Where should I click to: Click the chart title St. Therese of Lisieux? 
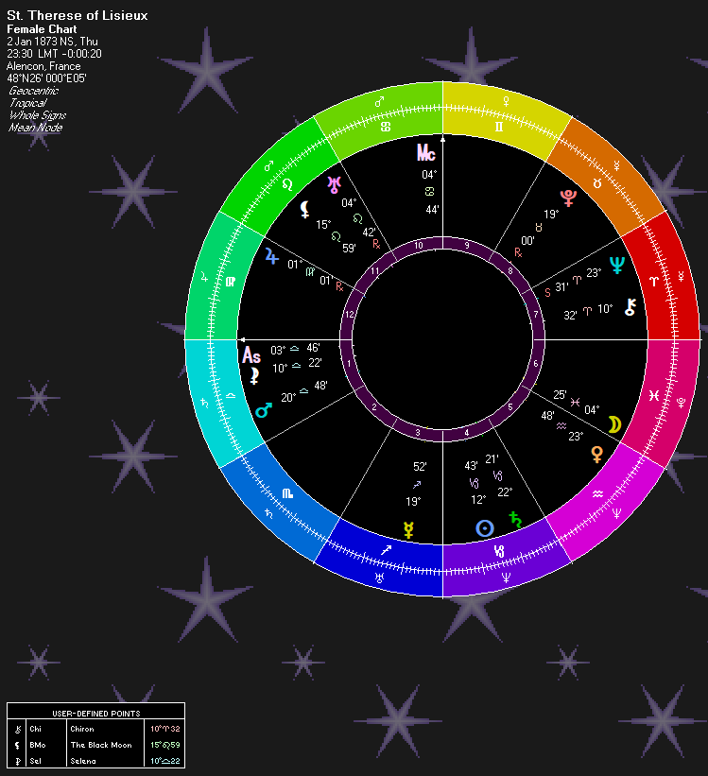pyautogui.click(x=78, y=15)
